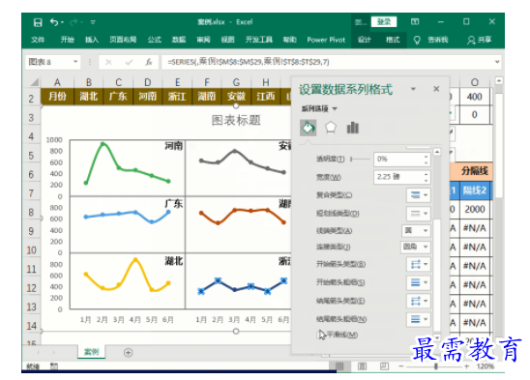Add a new sheet with plus icon
This screenshot has width=530, height=380.
coord(128,353)
